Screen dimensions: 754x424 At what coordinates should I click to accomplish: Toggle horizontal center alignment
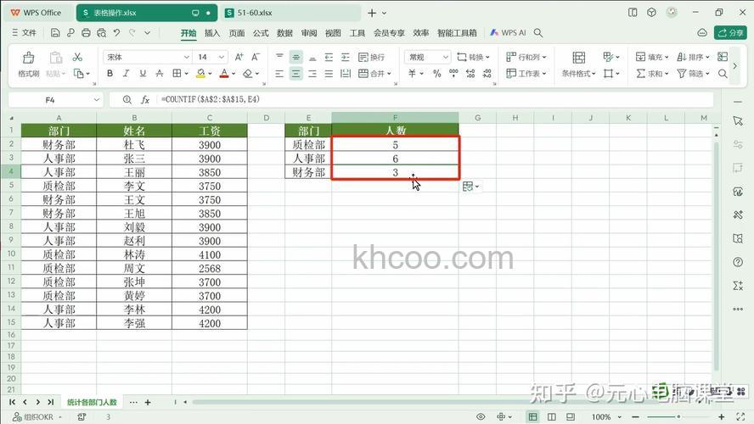point(296,74)
